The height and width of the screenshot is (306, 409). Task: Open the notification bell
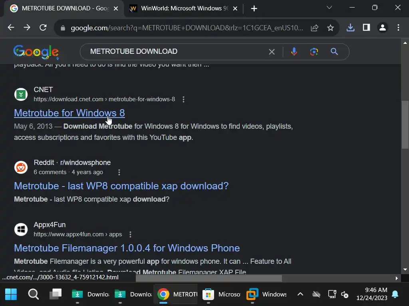click(x=395, y=294)
